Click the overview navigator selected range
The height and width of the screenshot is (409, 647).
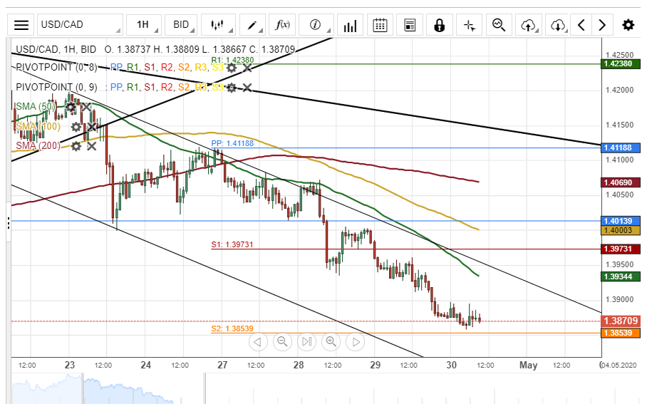(x=144, y=388)
